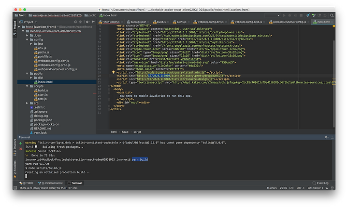Click the 'script' editor breadcrumb
Viewport: 348px width, 208px height.
[137, 132]
